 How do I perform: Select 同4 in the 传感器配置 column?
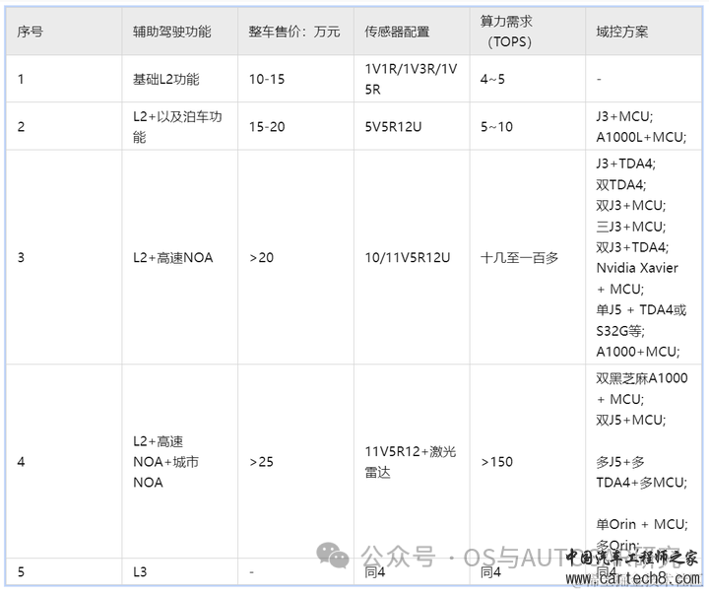pyautogui.click(x=374, y=571)
